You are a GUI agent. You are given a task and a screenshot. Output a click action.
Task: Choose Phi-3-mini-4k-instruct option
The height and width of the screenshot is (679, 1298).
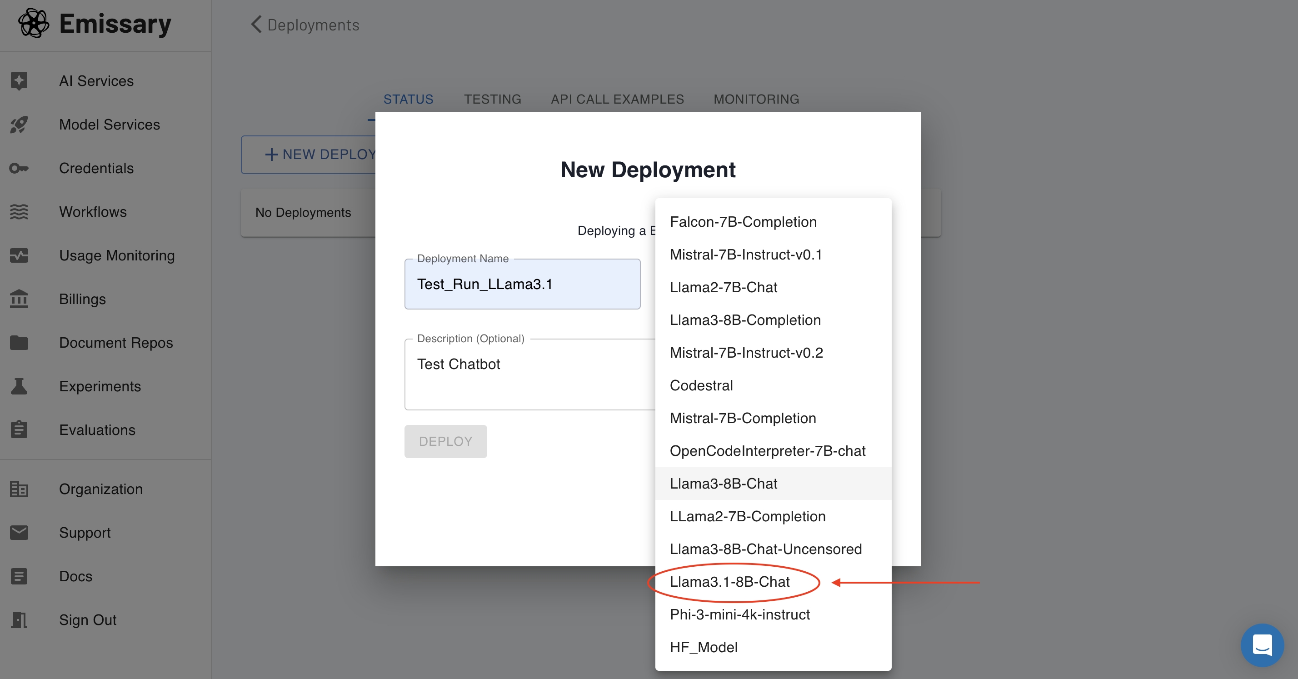773,614
